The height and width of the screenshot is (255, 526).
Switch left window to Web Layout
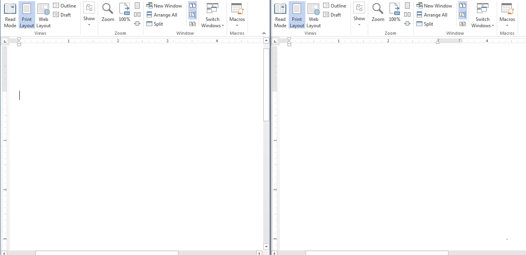[44, 15]
